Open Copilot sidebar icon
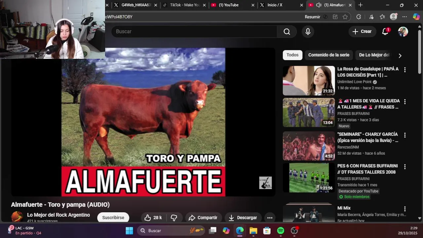423x238 pixels. (x=416, y=17)
